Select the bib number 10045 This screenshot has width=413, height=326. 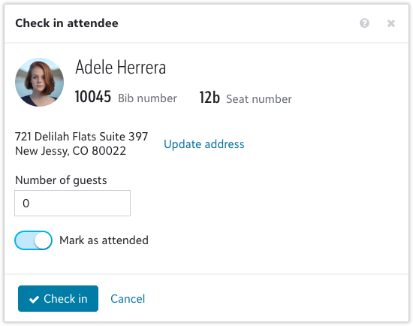point(92,96)
